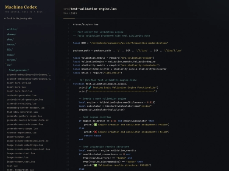Open boost-bars.test.lua file
229x171 pixels.
(20, 91)
